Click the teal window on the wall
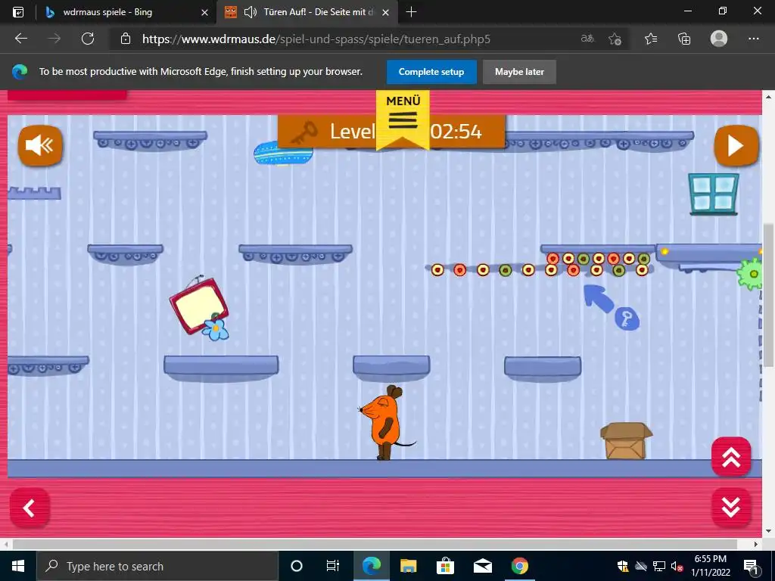Image resolution: width=775 pixels, height=581 pixels. 714,194
